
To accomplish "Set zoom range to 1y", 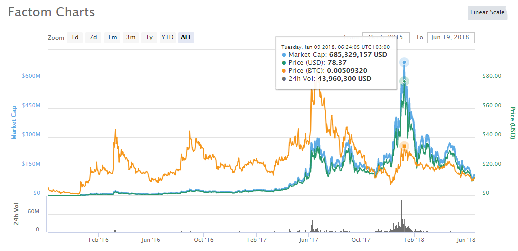I will pyautogui.click(x=149, y=37).
